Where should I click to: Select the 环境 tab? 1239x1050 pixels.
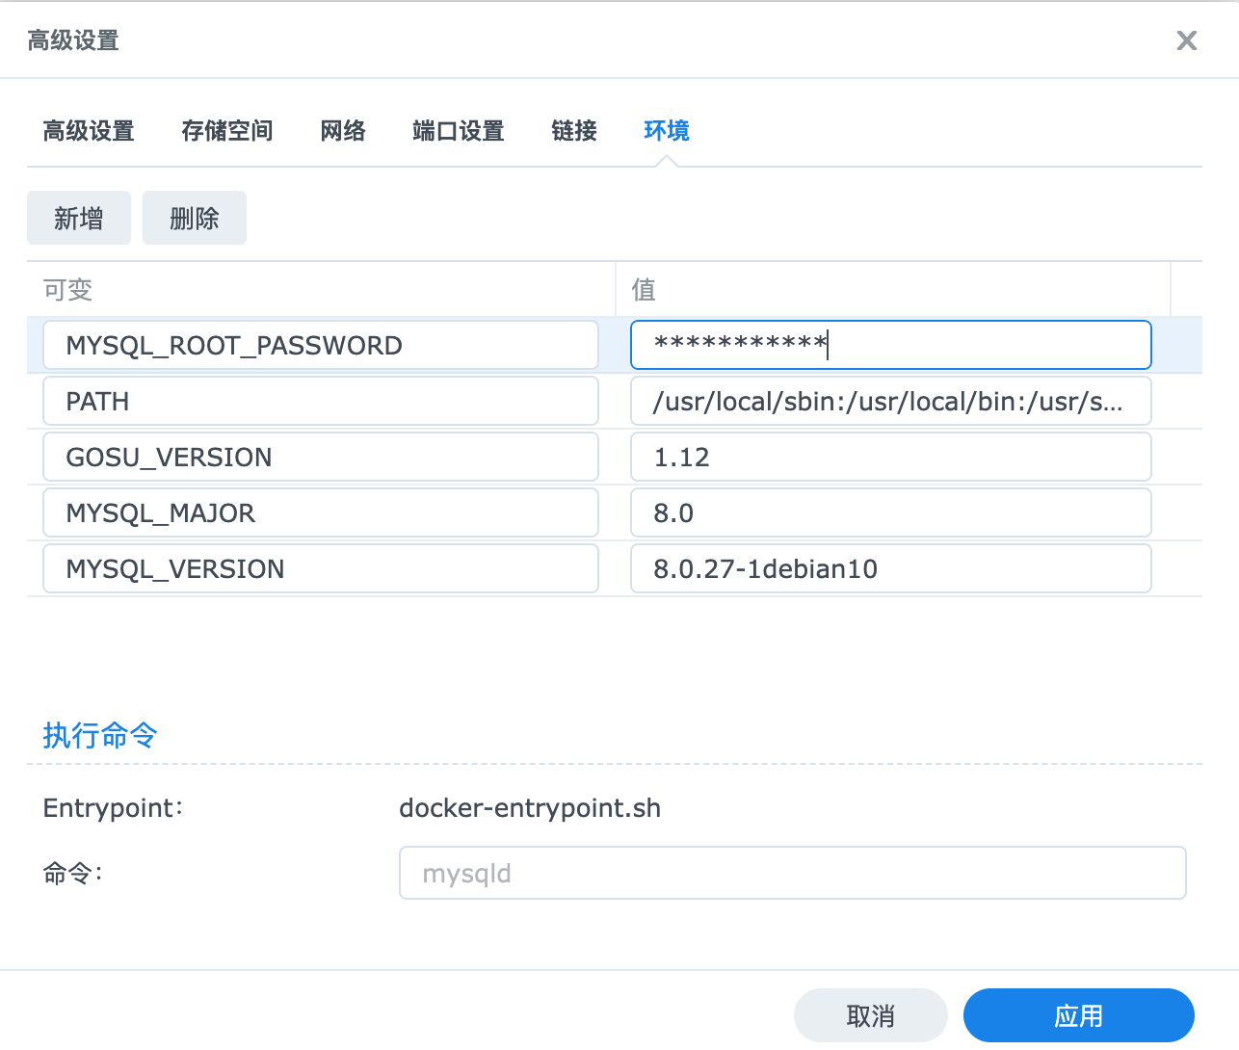[667, 131]
